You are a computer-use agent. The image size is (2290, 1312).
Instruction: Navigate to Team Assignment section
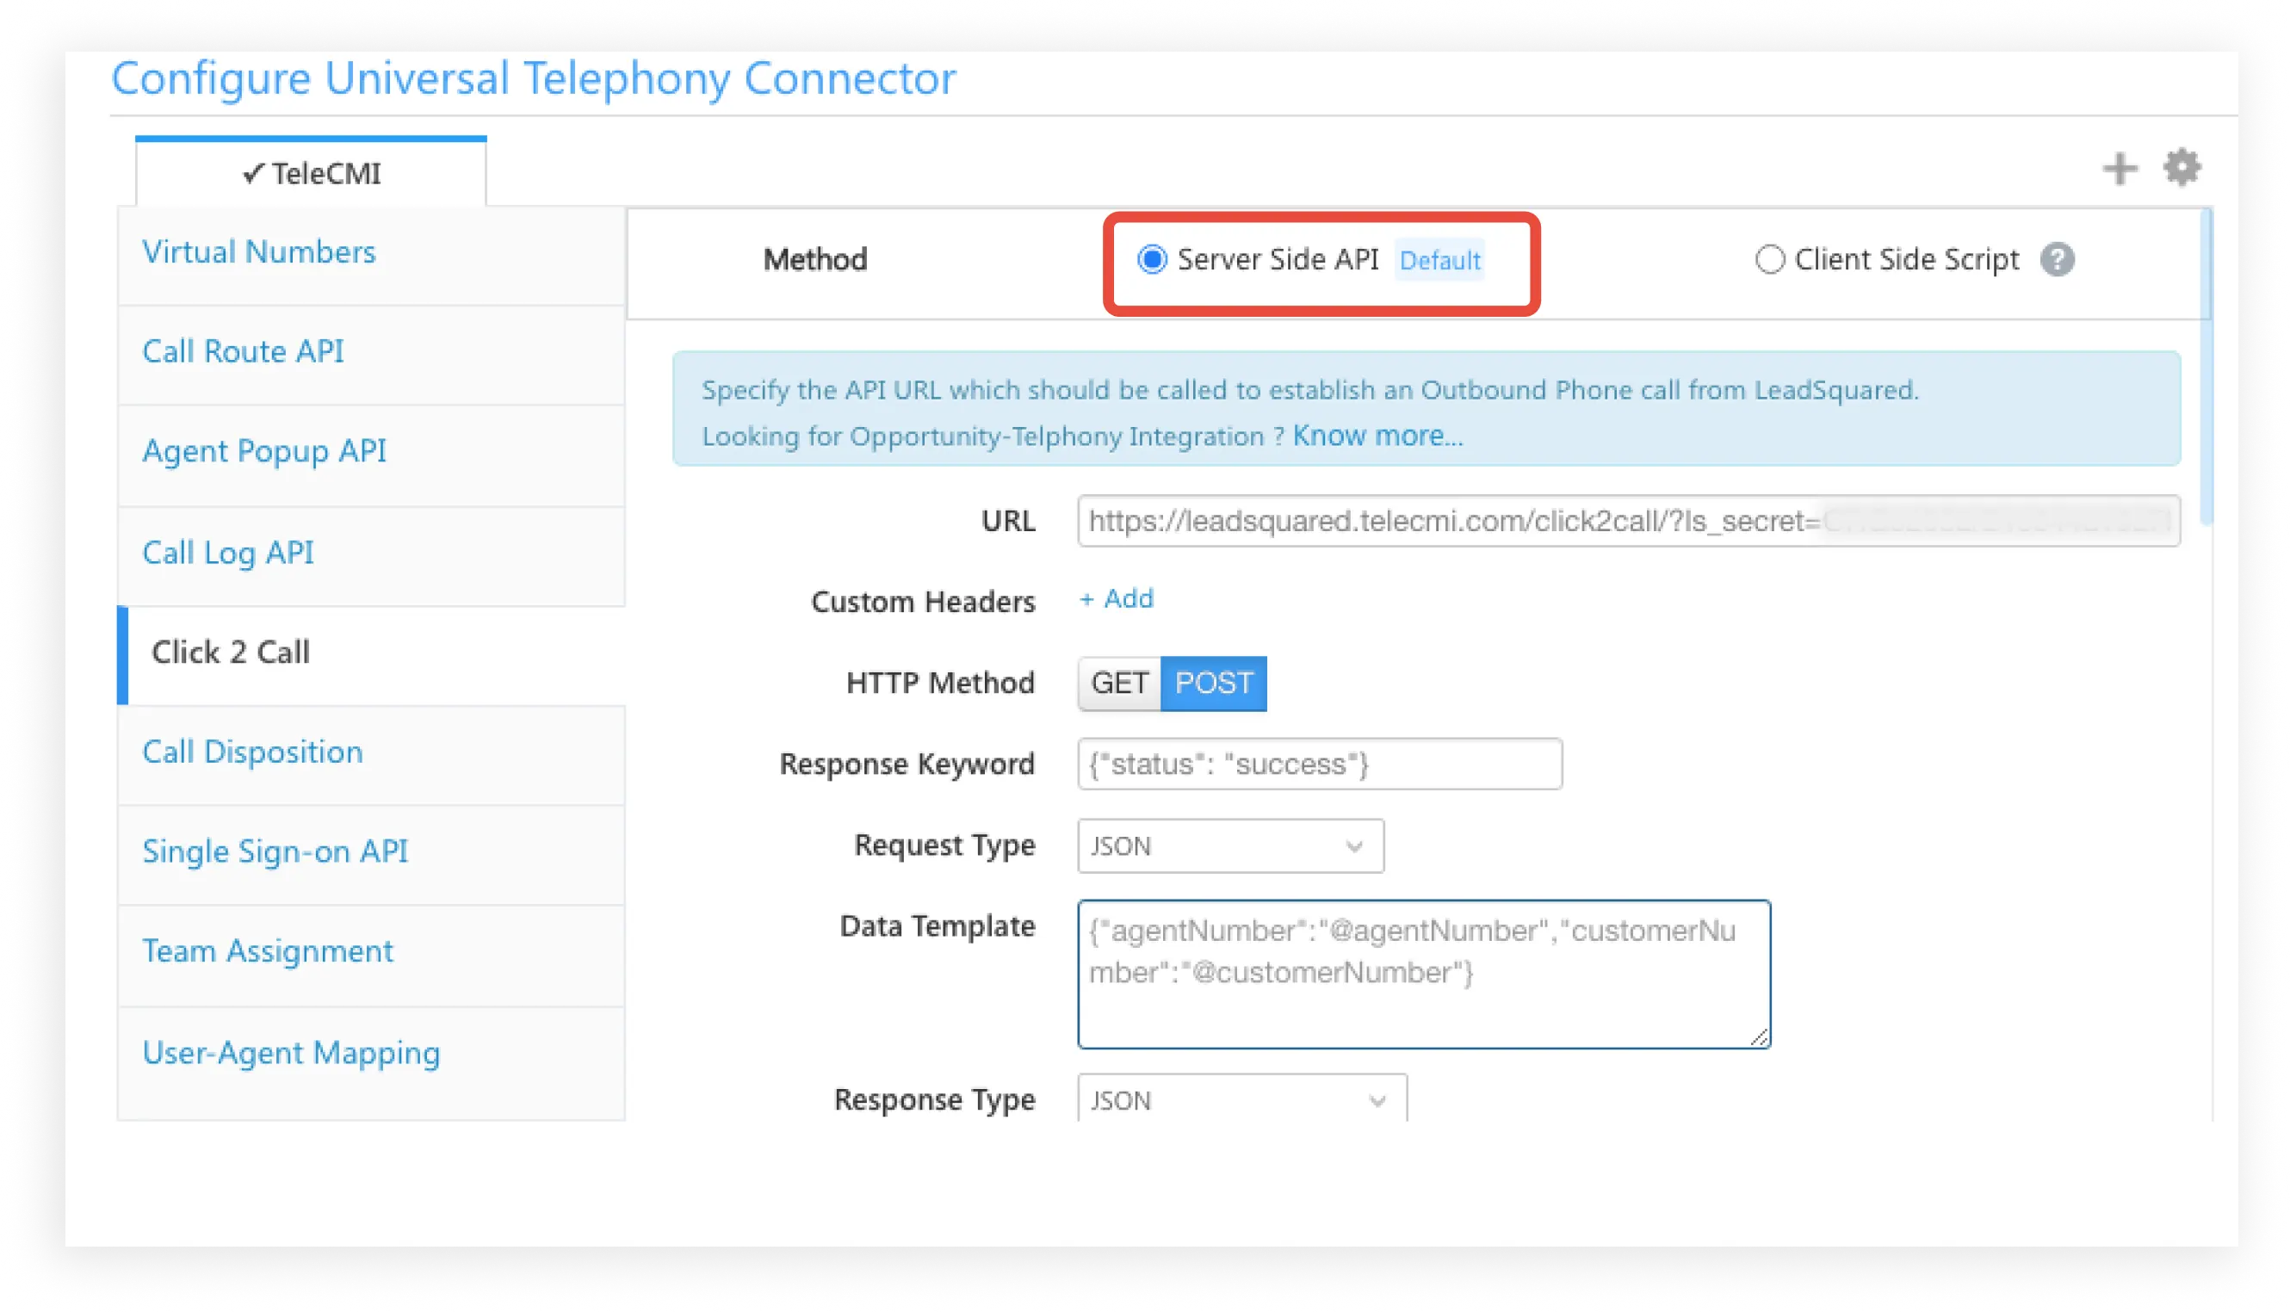pos(264,949)
